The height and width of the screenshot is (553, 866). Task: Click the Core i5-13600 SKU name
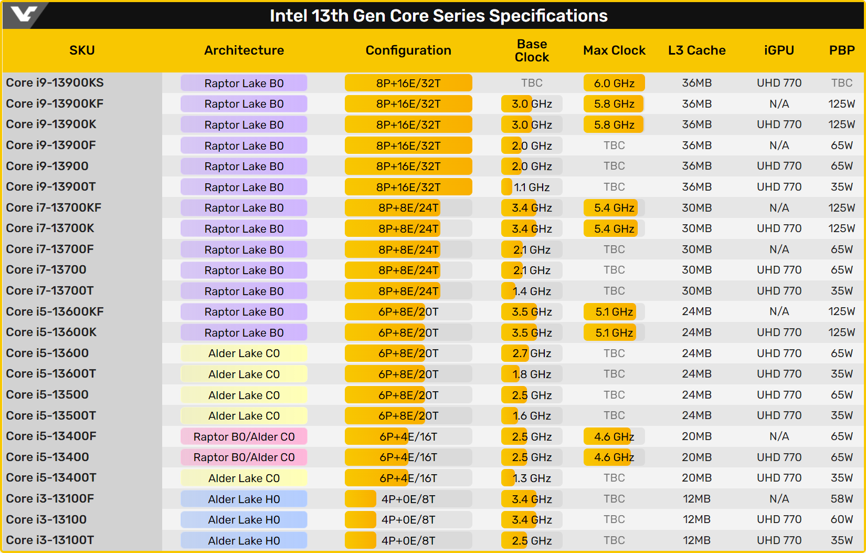(x=47, y=353)
